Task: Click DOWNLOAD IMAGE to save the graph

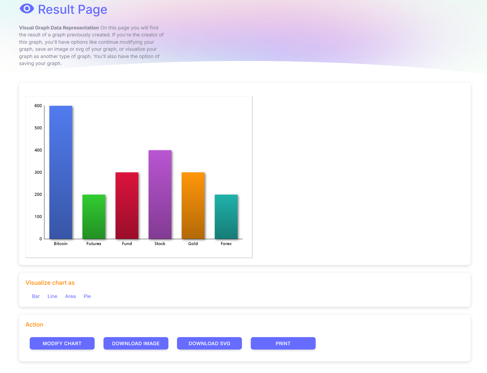Action: coord(136,343)
